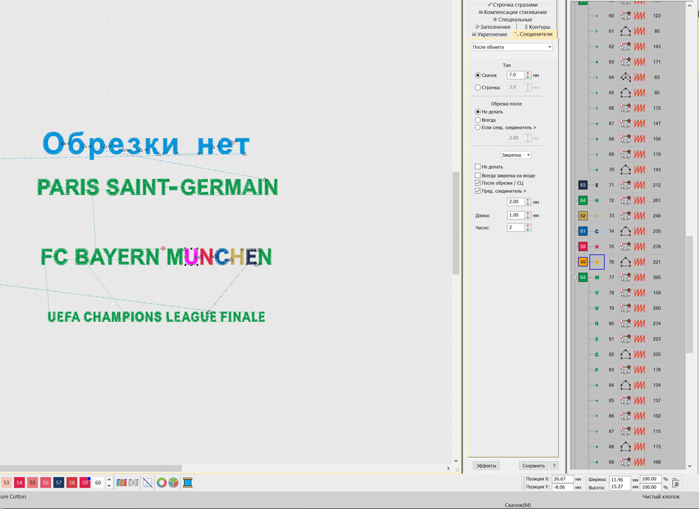Select Если след. соединитель radio option
This screenshot has height=509, width=699.
coord(478,128)
